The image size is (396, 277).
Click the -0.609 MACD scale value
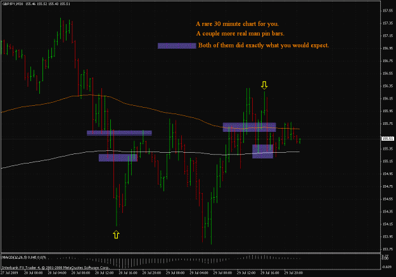387,267
